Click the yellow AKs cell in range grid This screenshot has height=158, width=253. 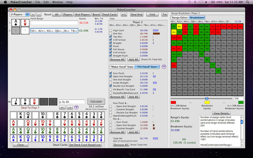[x=179, y=26]
